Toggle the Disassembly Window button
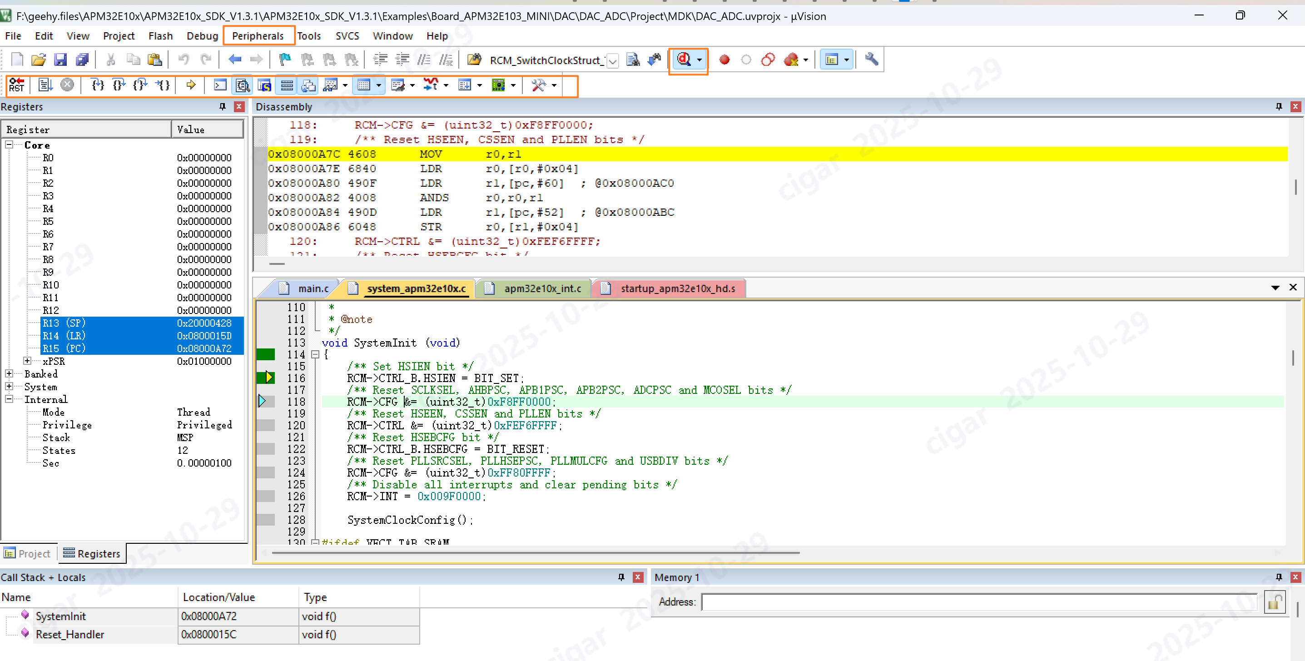Image resolution: width=1305 pixels, height=661 pixels. (243, 85)
